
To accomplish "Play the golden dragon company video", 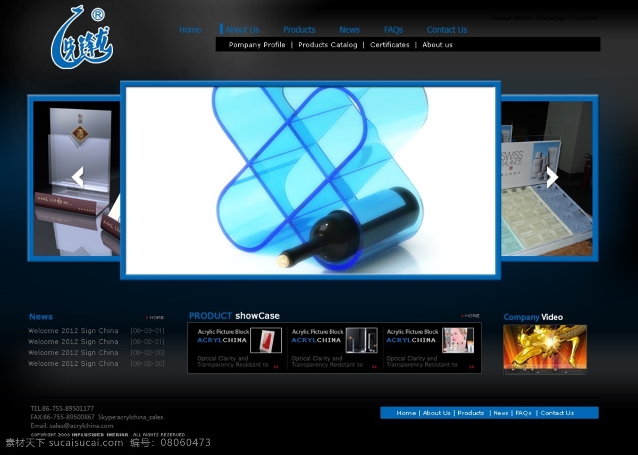I will pos(545,350).
